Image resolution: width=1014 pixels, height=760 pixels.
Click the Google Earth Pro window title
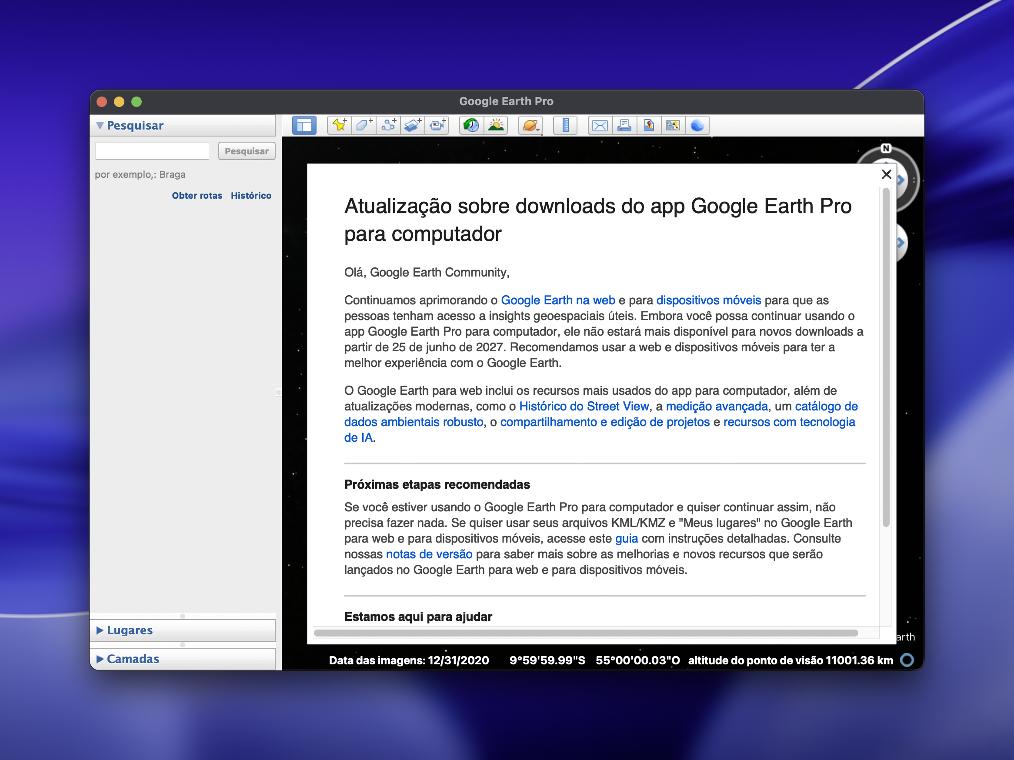point(507,101)
